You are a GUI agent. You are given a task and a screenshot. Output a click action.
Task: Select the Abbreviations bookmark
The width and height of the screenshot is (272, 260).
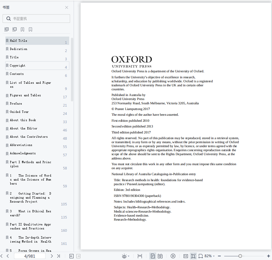37,145
